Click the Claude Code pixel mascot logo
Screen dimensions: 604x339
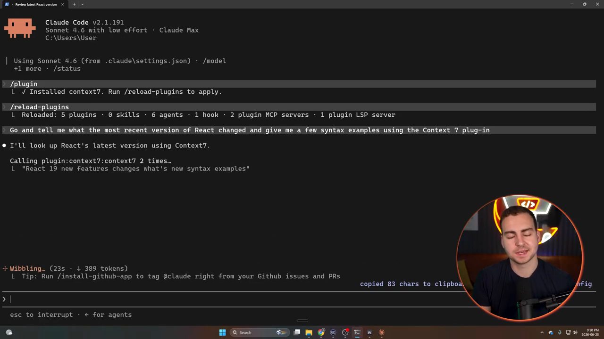pos(20,28)
